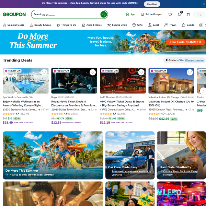206x206 pixels.
Task: Click the neon arcade promo tile
Action: (x=181, y=194)
